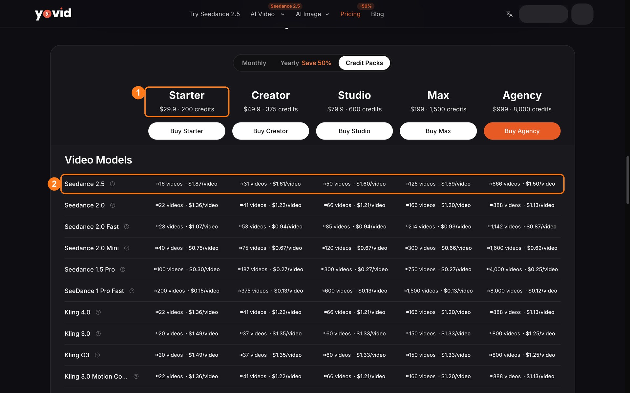Click the Buy Creator button
The image size is (630, 393).
271,131
